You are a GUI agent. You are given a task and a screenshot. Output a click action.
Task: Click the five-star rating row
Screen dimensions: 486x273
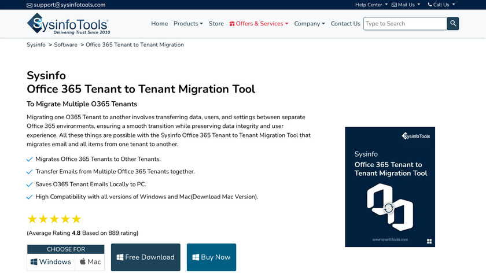coord(54,219)
